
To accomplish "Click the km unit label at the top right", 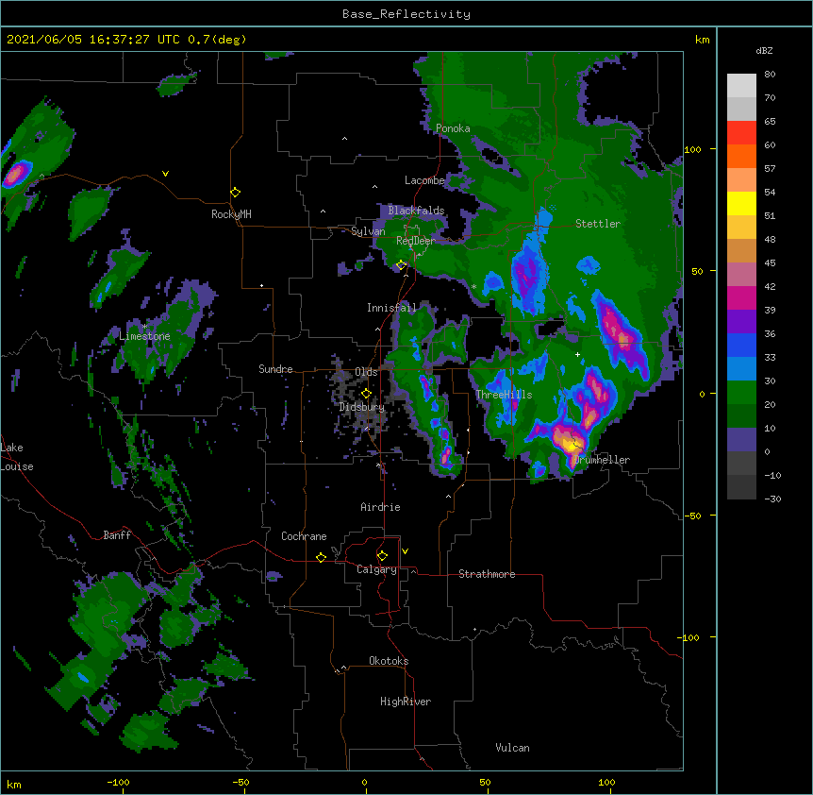I will coord(702,40).
